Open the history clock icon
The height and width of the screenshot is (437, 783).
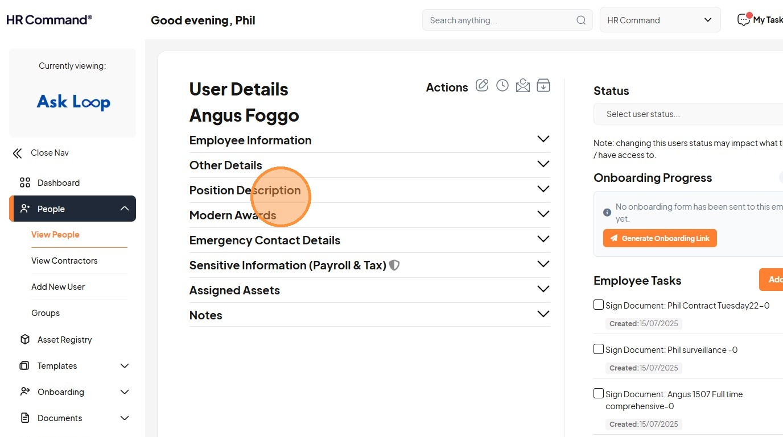click(x=502, y=86)
